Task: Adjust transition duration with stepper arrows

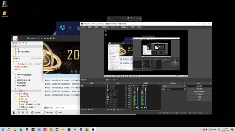Action: [185, 89]
